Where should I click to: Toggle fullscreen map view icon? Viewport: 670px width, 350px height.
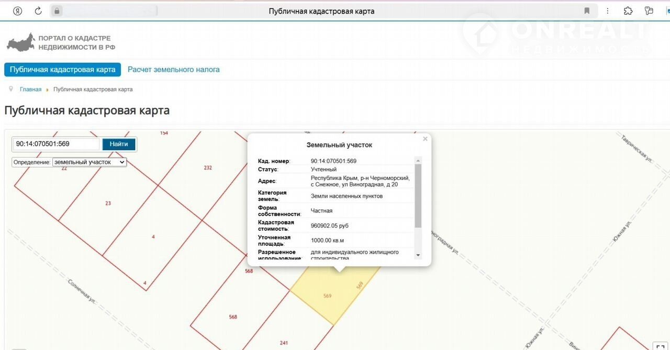(660, 345)
